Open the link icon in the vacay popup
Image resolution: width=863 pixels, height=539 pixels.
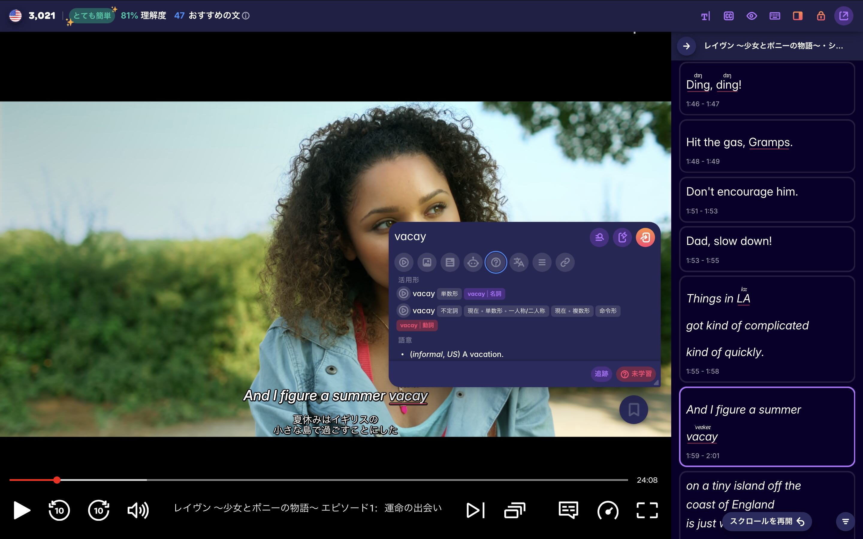pyautogui.click(x=565, y=262)
